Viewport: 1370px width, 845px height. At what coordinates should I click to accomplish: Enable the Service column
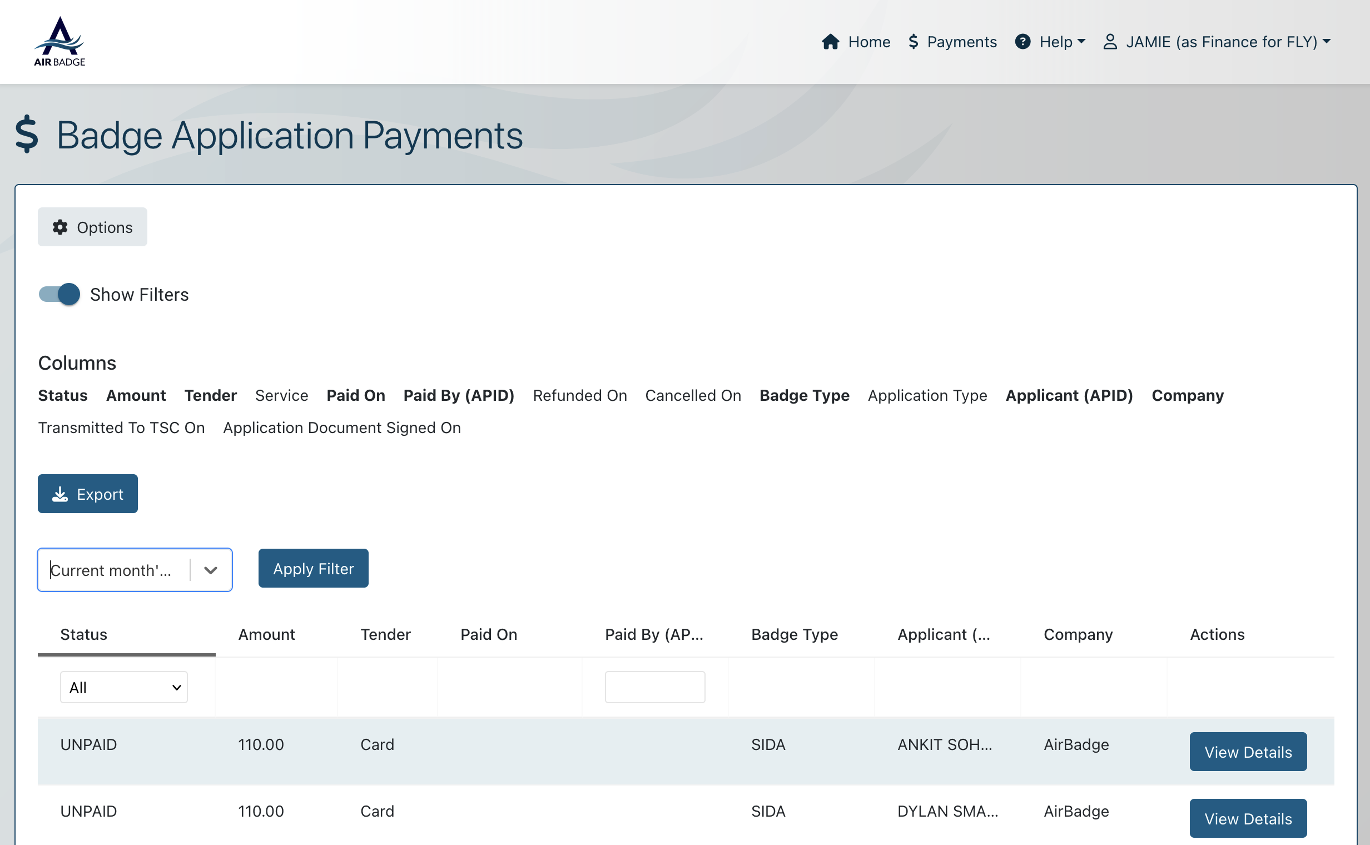[x=281, y=395]
